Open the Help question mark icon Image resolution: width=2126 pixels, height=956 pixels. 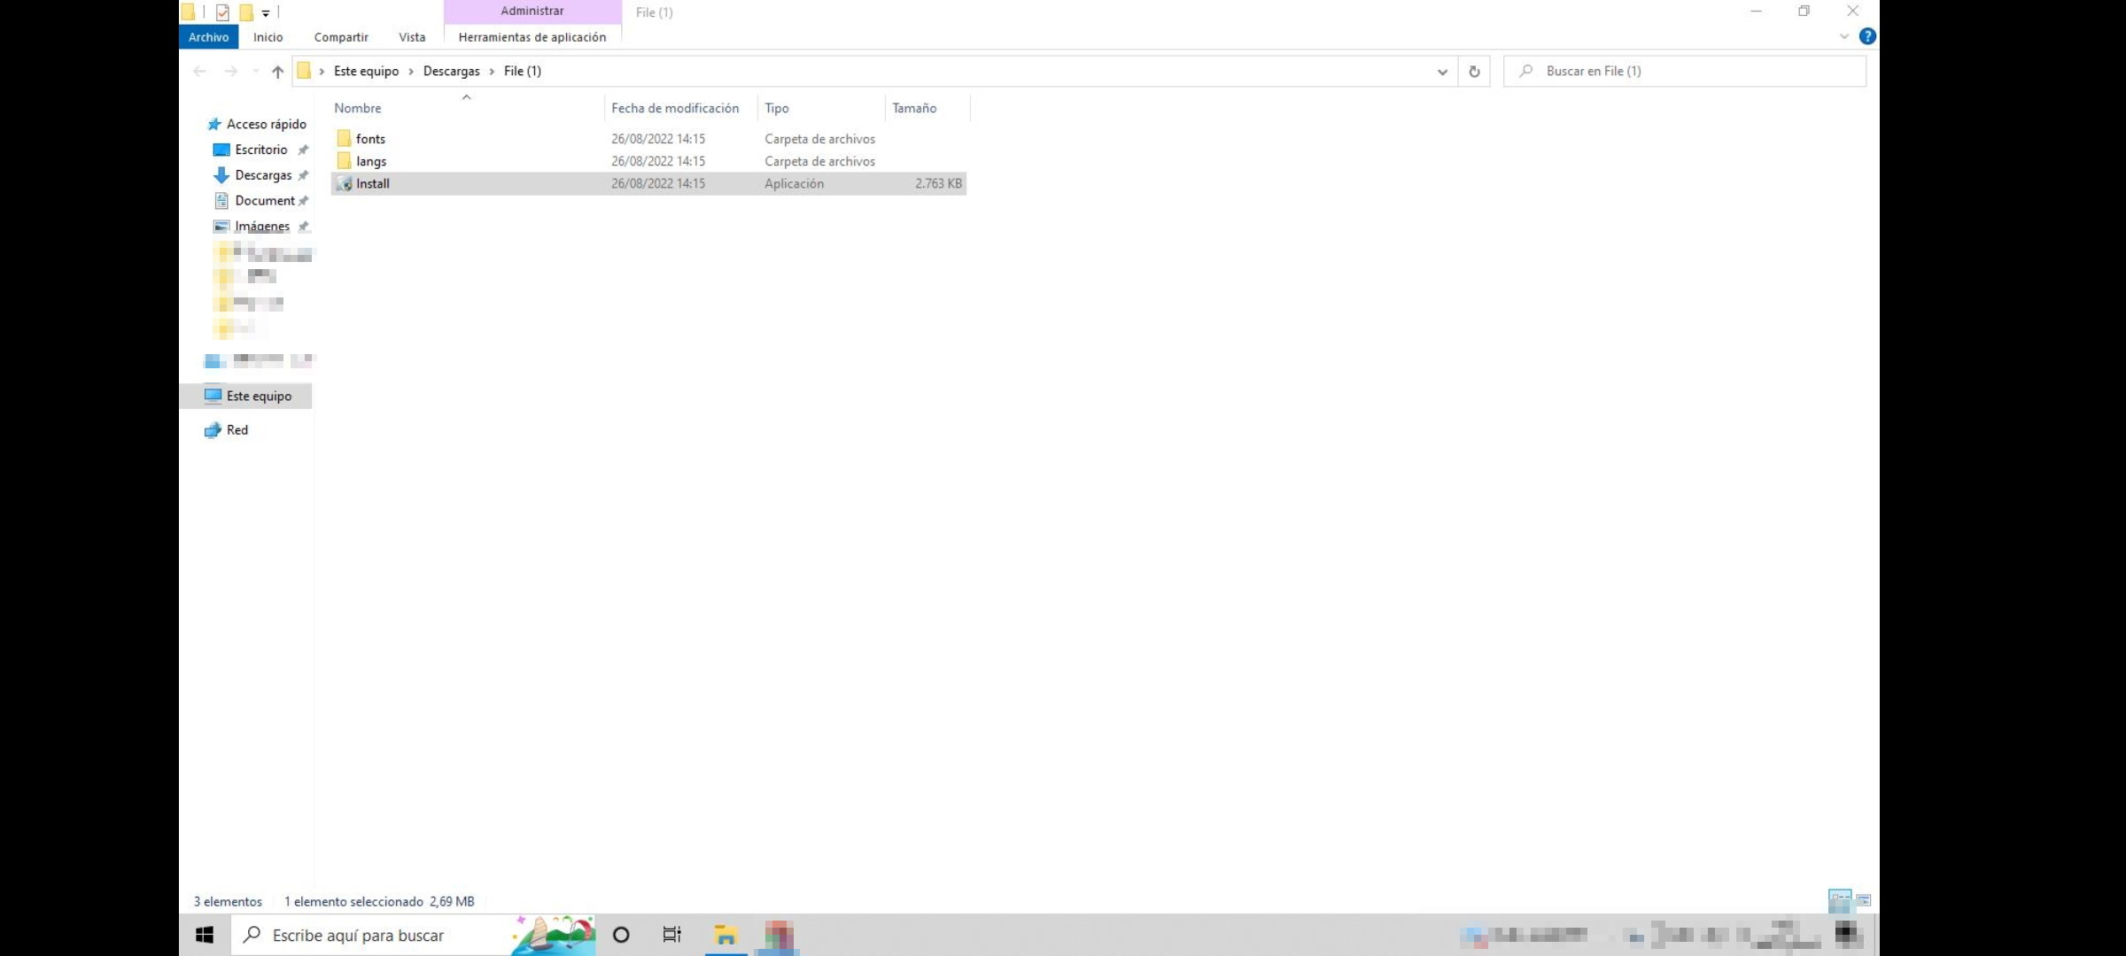(x=1867, y=36)
